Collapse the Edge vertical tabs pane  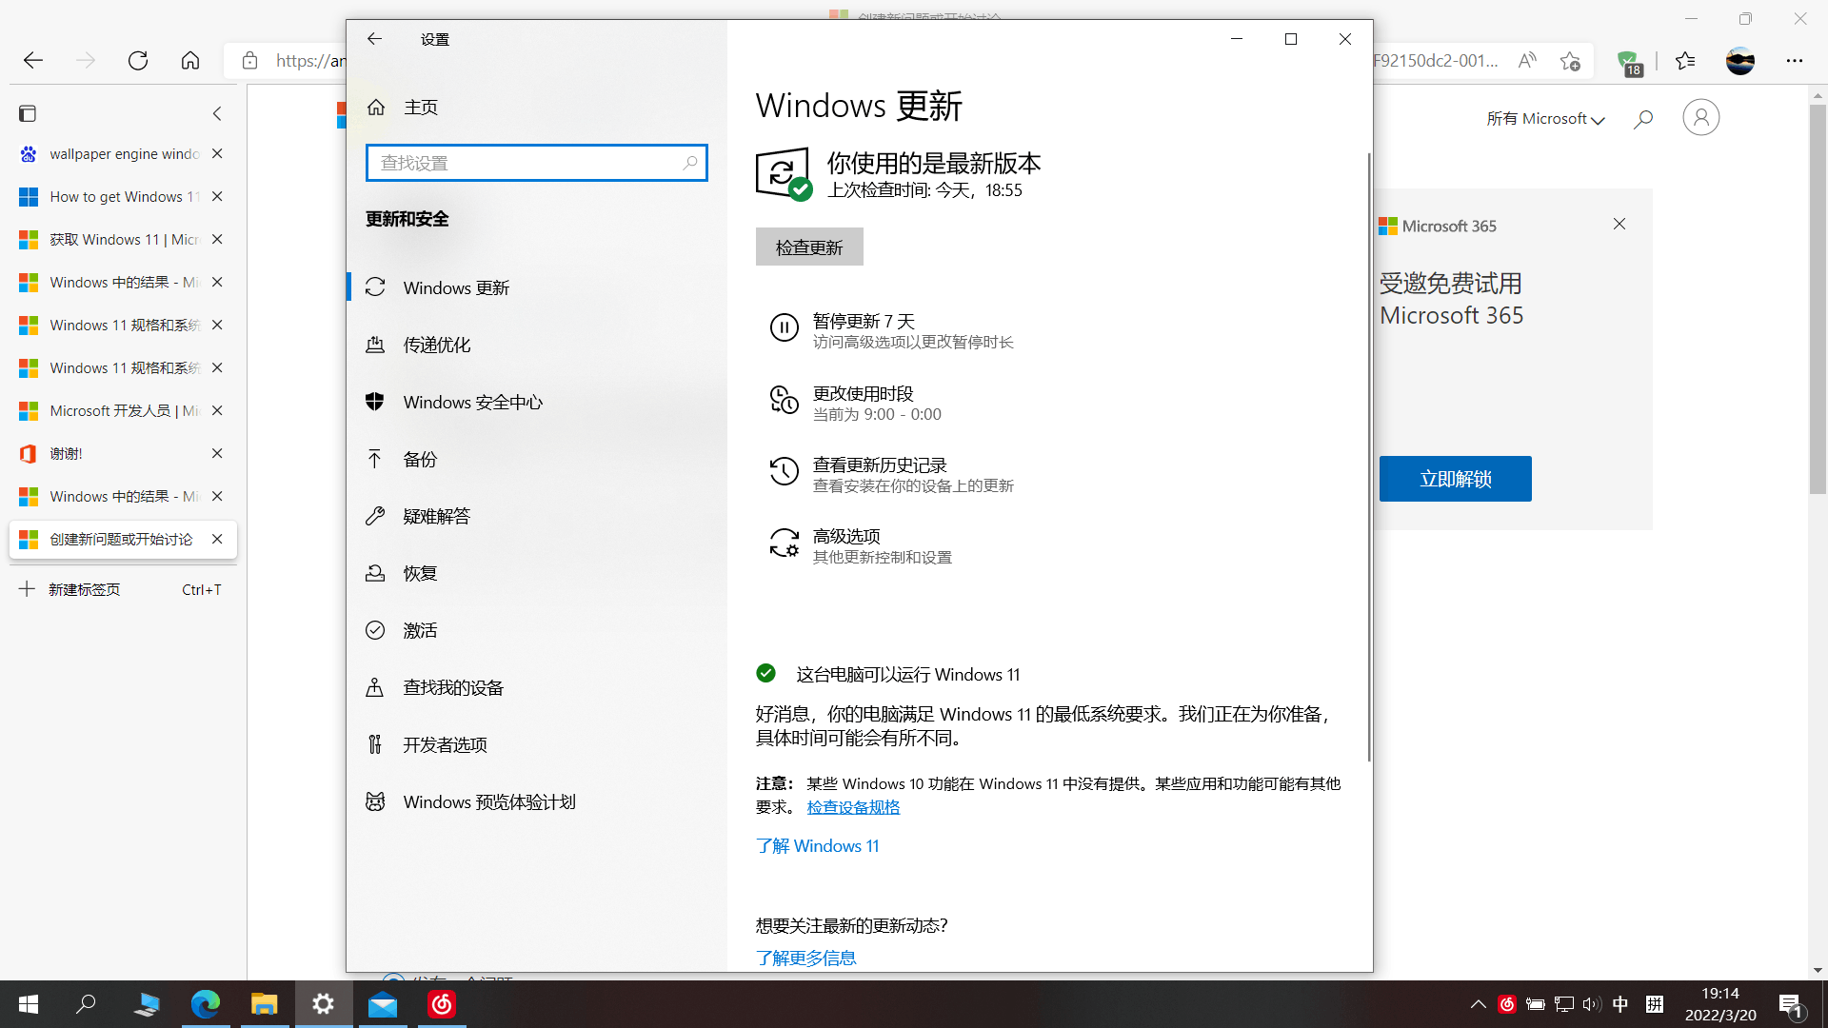(217, 114)
